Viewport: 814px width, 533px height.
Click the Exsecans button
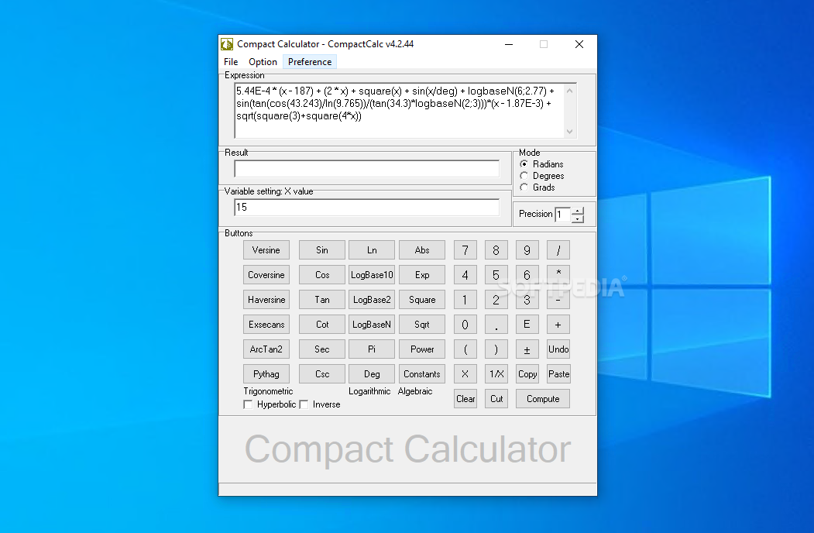tap(266, 324)
